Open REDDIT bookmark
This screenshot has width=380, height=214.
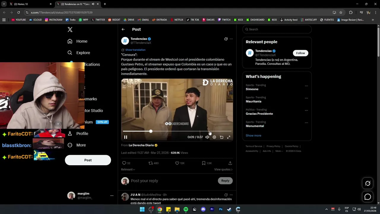pos(114,20)
